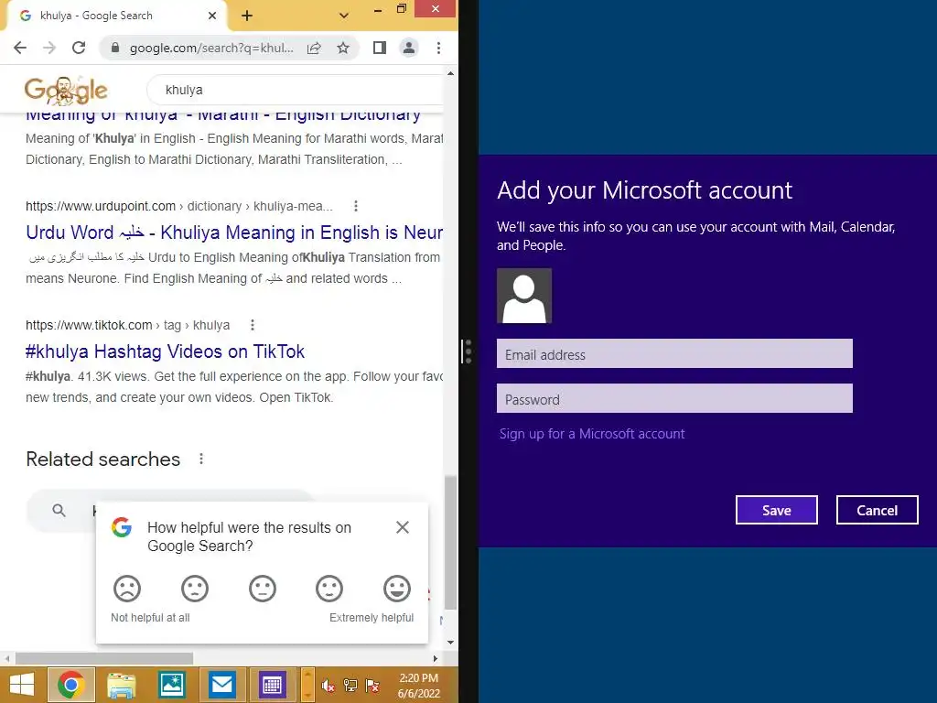The image size is (937, 703).
Task: Click the khulya search box
Action: tap(296, 90)
